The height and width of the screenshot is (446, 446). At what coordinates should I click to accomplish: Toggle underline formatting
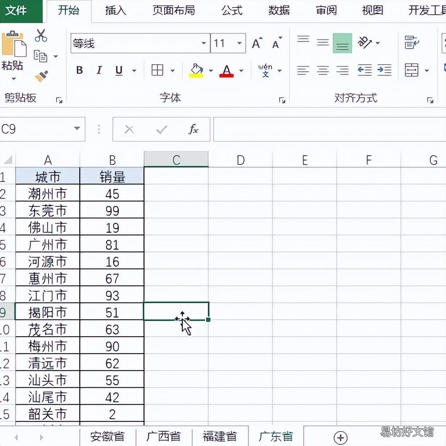click(x=119, y=70)
